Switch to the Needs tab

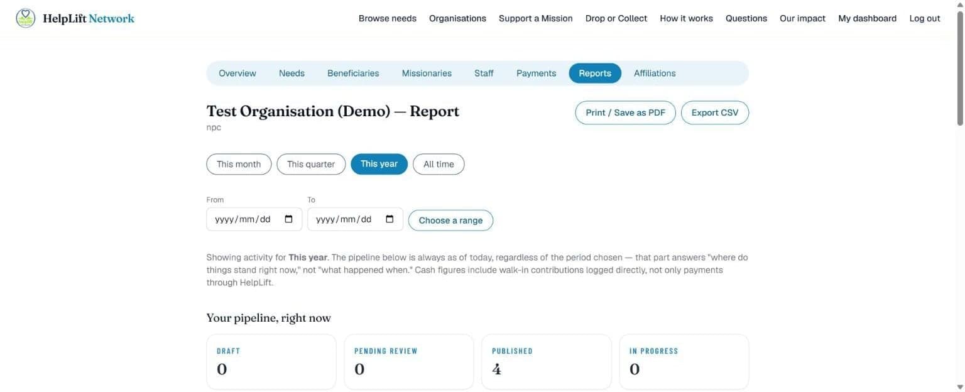[292, 73]
